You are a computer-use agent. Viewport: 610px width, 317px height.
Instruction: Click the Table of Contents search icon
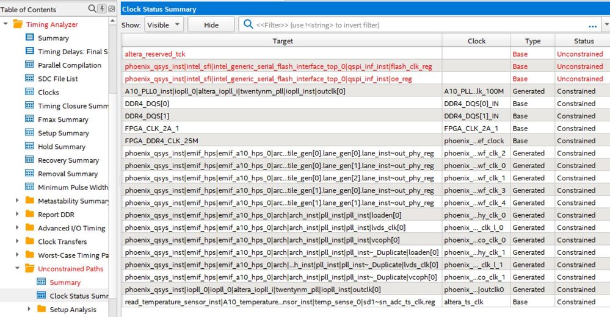(92, 9)
